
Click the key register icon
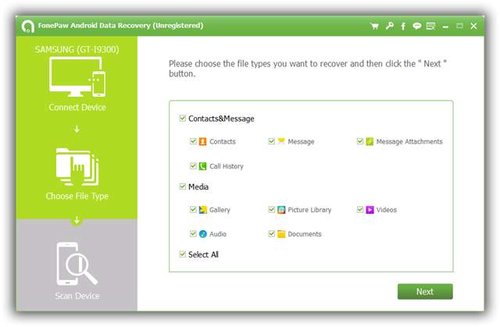pos(389,26)
